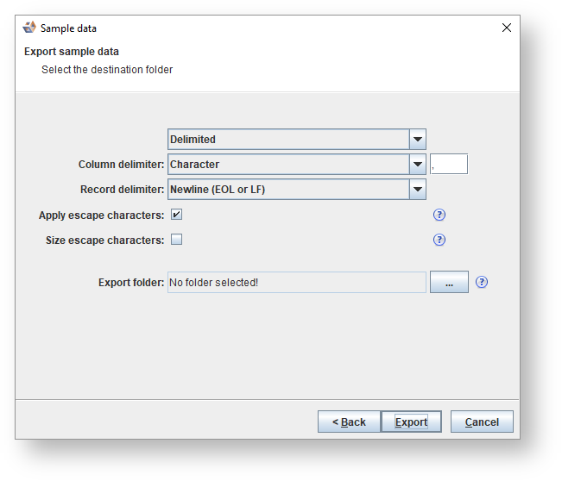Open the Delimited format dropdown
The width and height of the screenshot is (562, 481).
[x=288, y=140]
